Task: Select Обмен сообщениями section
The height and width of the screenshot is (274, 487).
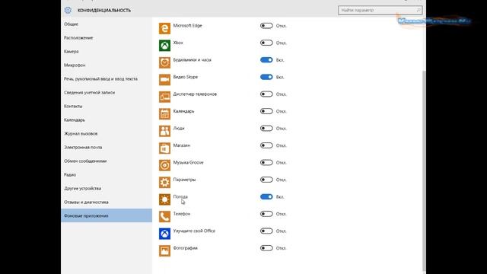Action: (x=107, y=161)
